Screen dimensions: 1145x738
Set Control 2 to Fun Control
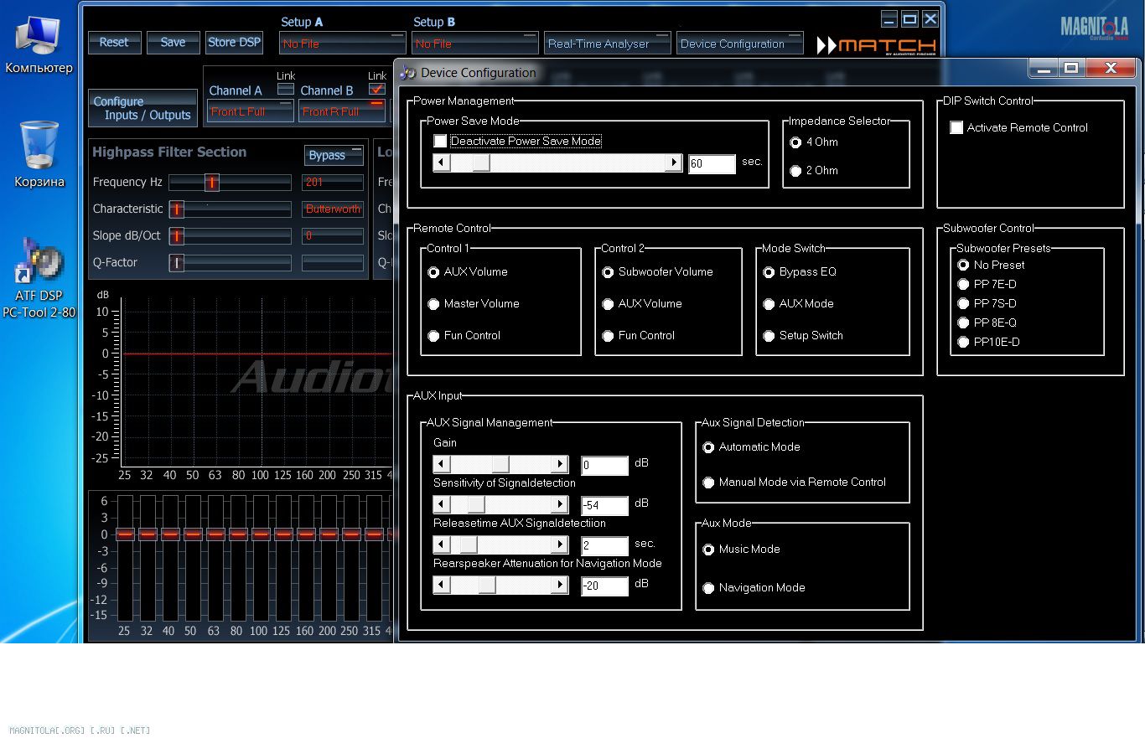click(x=608, y=336)
